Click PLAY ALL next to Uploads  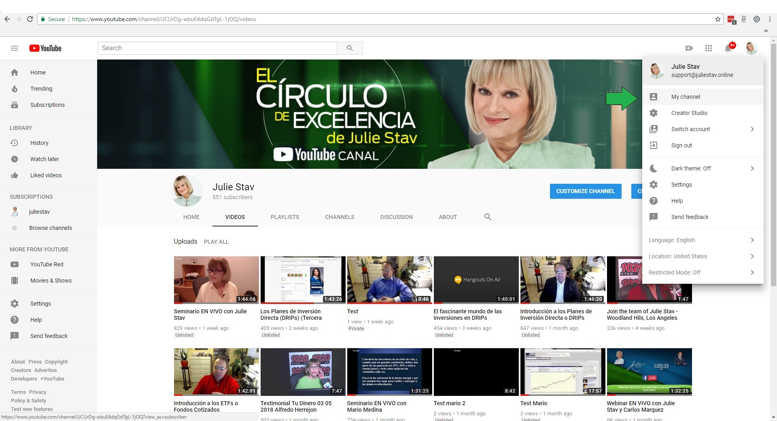point(216,242)
